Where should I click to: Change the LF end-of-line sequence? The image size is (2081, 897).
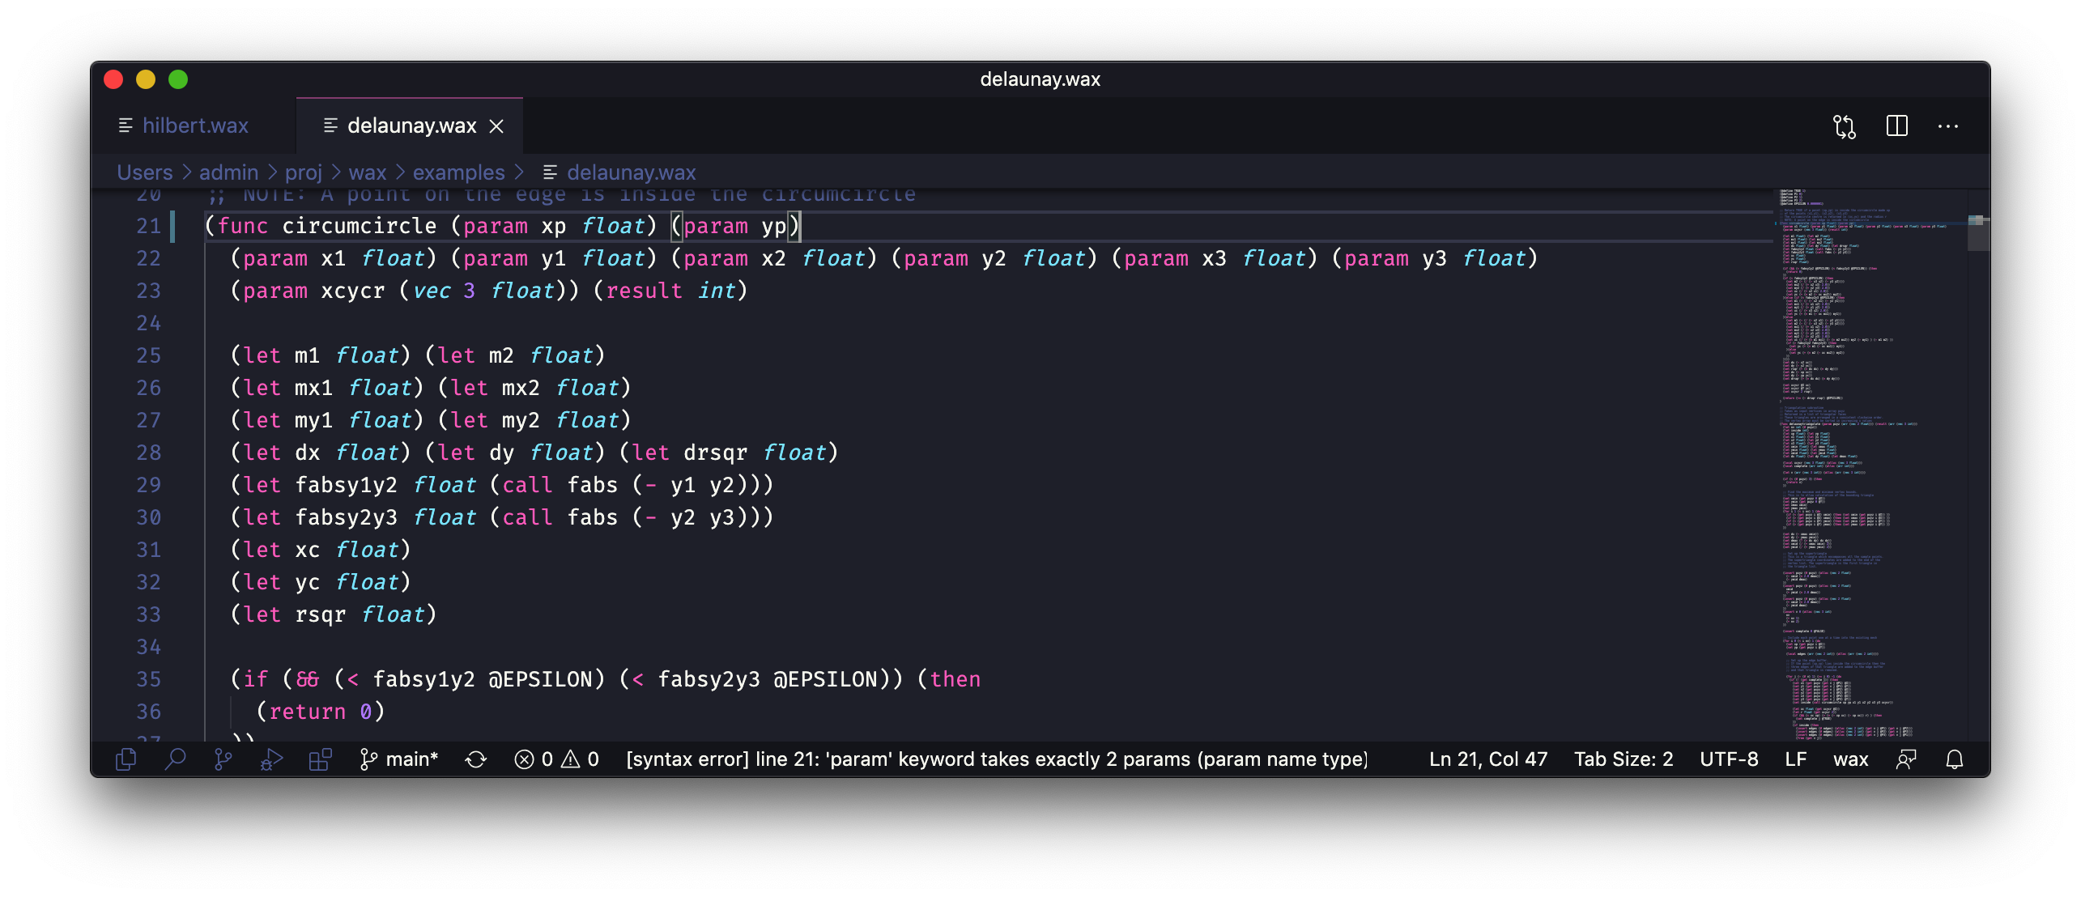tap(1796, 759)
